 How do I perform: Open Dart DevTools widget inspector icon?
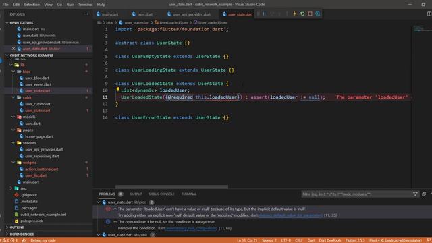[318, 13]
